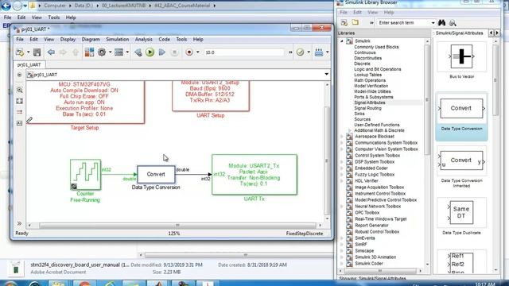Viewport: 509px width, 286px height.
Task: Click the Stop simulation button
Action: tap(174, 52)
